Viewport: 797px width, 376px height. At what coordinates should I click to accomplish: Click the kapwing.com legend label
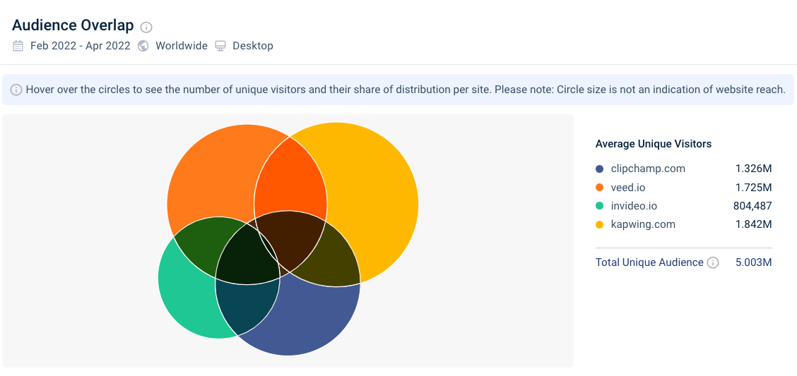click(643, 224)
